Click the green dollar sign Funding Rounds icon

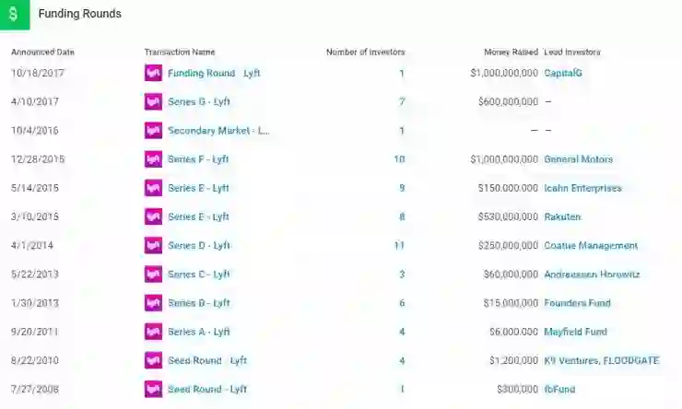tap(15, 15)
